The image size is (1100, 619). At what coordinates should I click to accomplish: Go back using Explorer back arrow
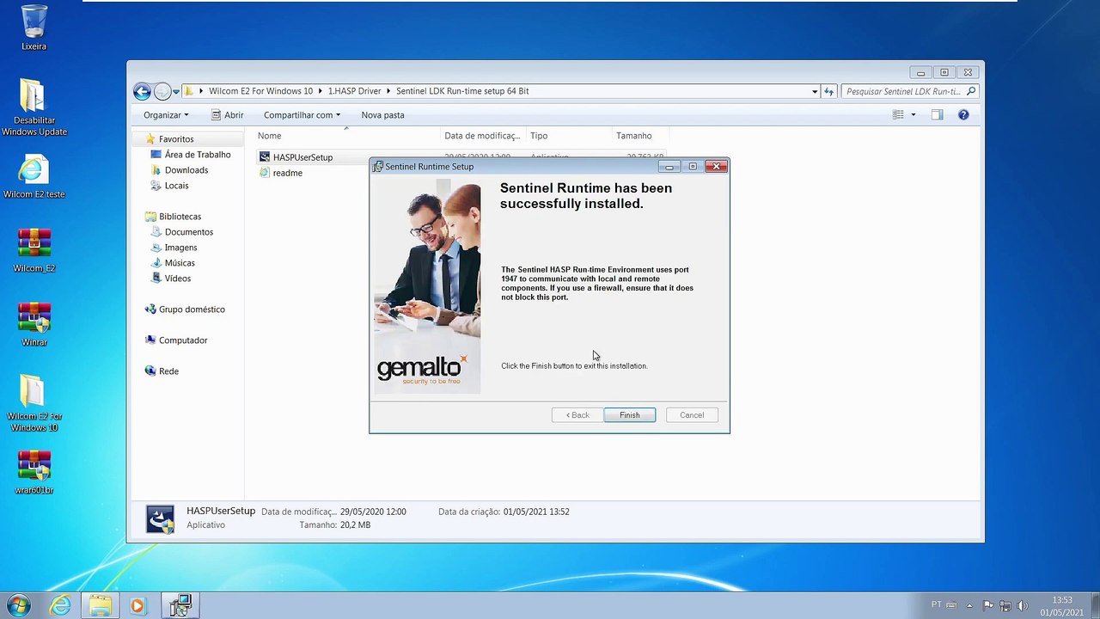tap(143, 91)
